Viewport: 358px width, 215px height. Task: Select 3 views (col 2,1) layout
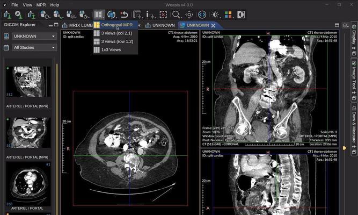tap(115, 33)
